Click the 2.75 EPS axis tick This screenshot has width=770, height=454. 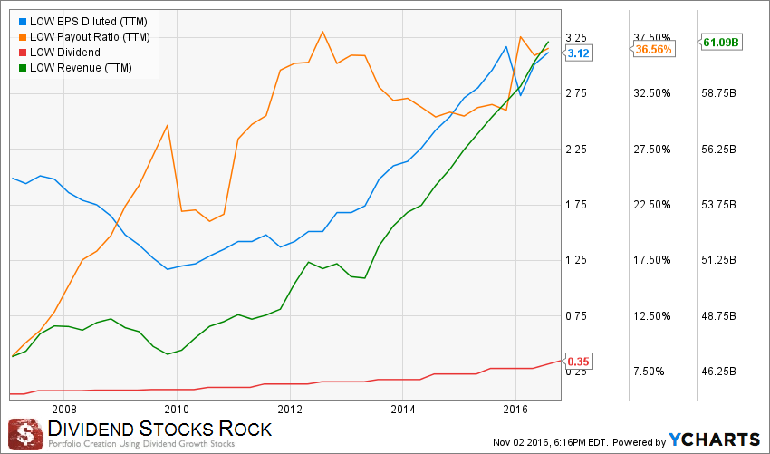pyautogui.click(x=576, y=93)
